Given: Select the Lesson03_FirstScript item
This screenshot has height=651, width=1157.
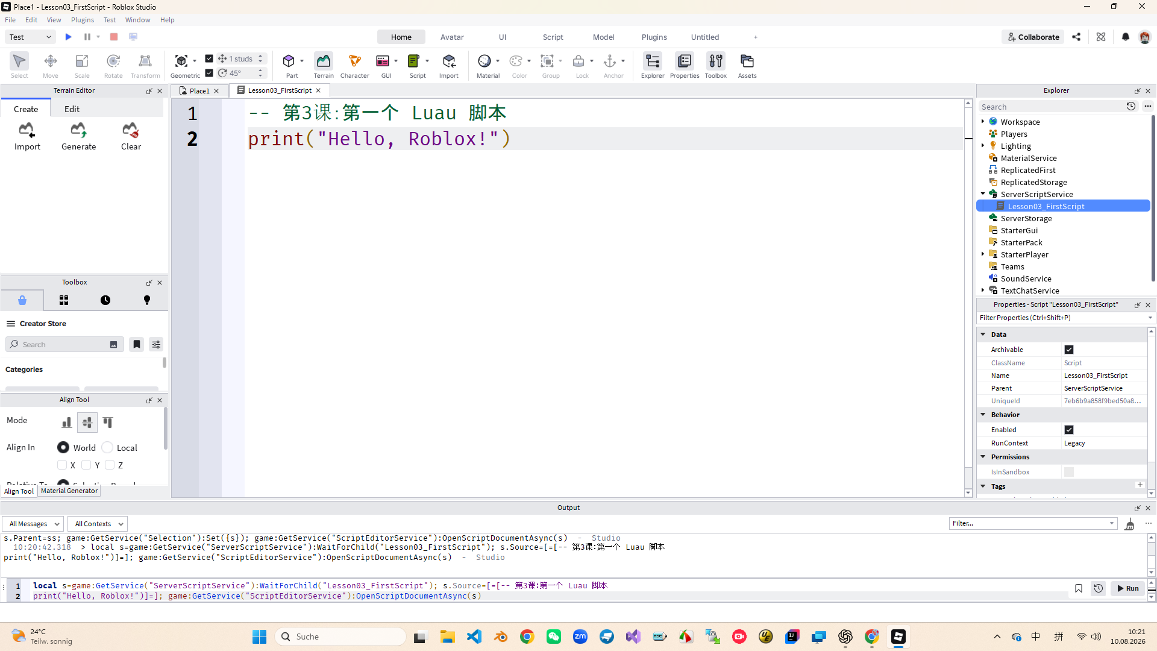Looking at the screenshot, I should [x=1063, y=206].
